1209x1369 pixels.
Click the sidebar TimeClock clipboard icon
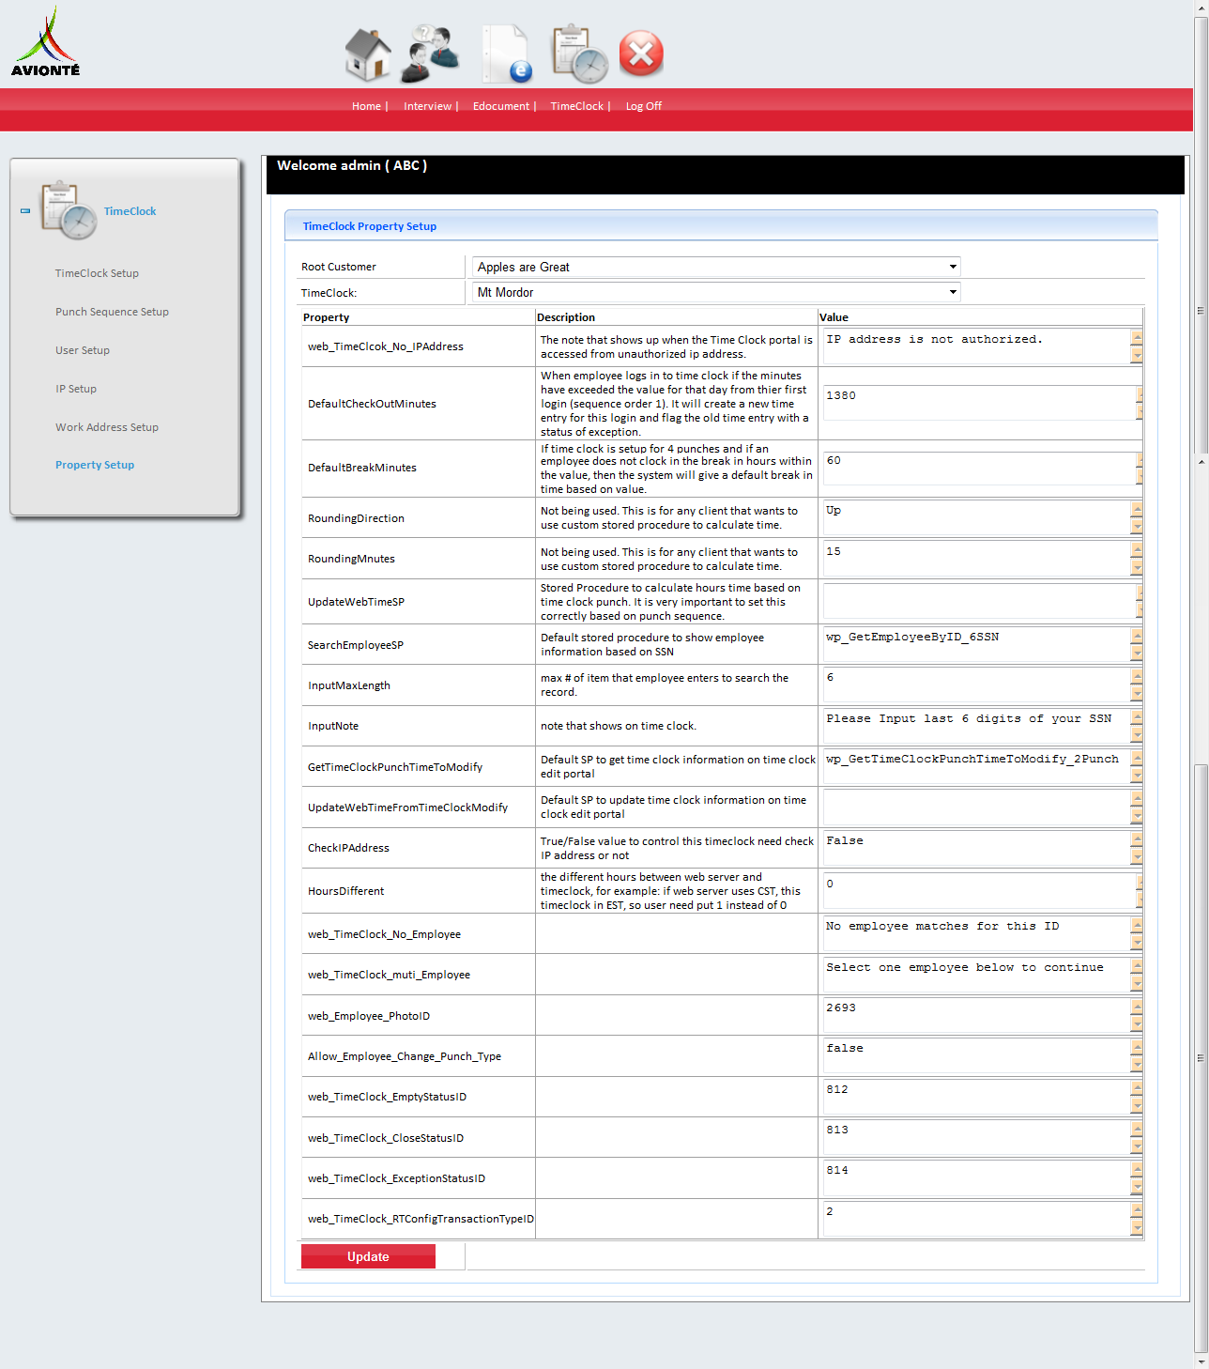pyautogui.click(x=69, y=210)
